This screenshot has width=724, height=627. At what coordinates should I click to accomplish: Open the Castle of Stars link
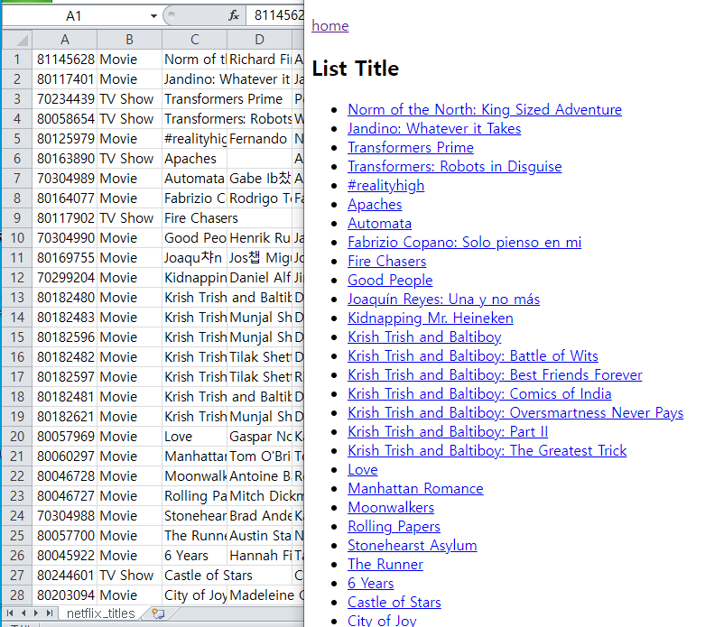394,602
